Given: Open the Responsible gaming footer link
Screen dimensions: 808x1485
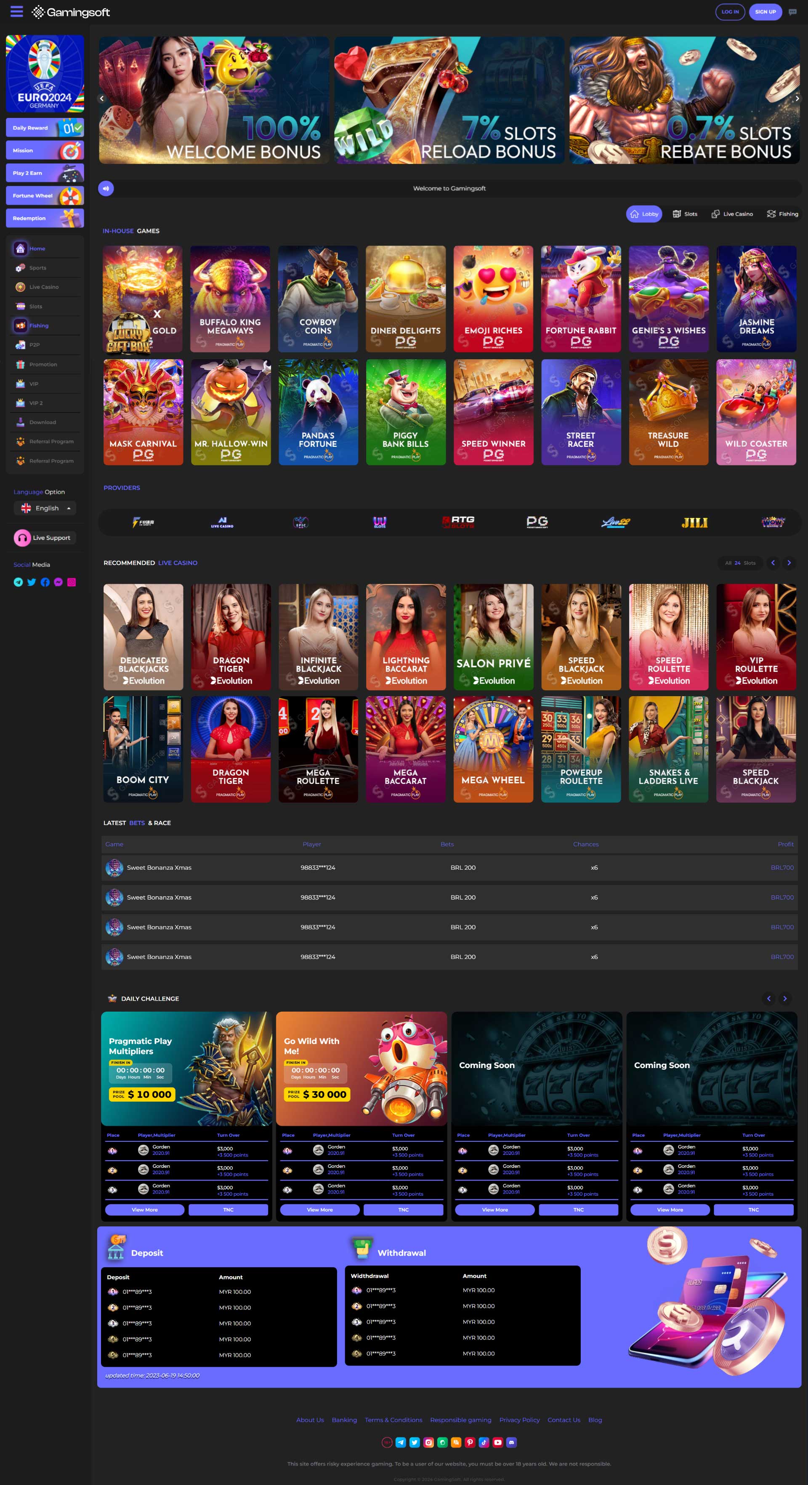Looking at the screenshot, I should point(461,1420).
